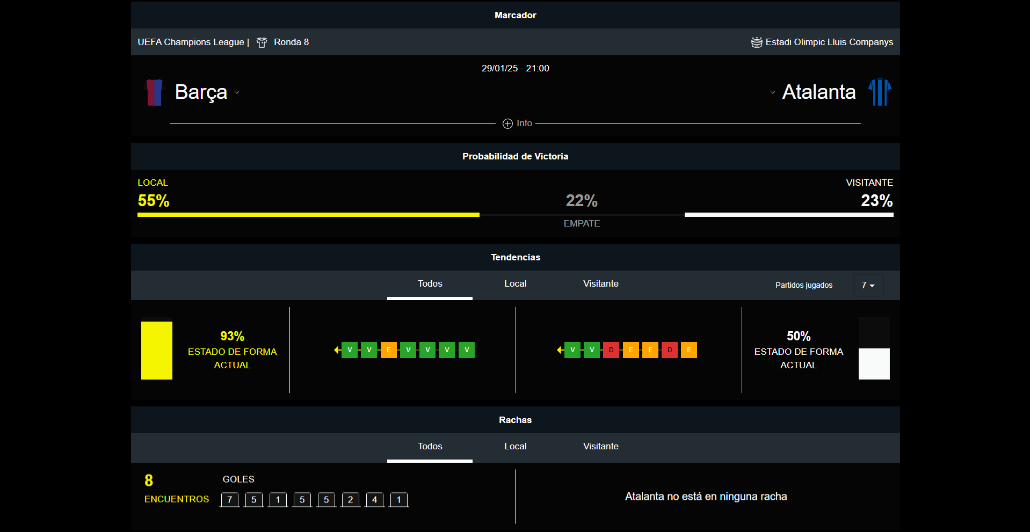Click the yellow arrow before Atalanta form

click(560, 350)
